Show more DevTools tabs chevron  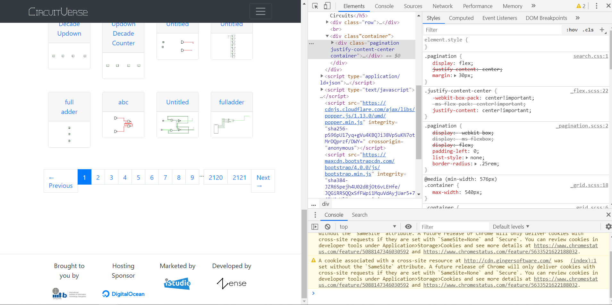click(x=533, y=6)
